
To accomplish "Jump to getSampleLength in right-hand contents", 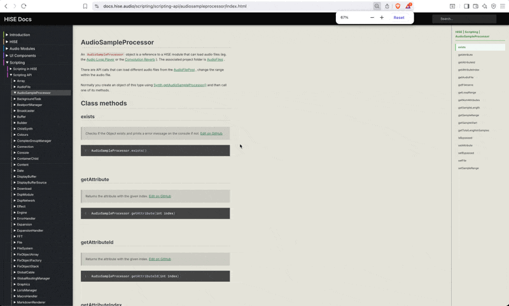I will (469, 108).
